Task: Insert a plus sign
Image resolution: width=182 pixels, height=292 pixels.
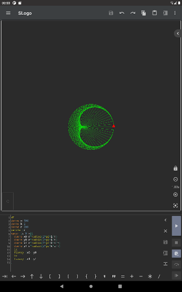Action: pos(132,276)
